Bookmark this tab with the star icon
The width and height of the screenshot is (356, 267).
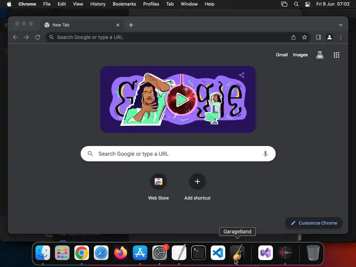(305, 37)
